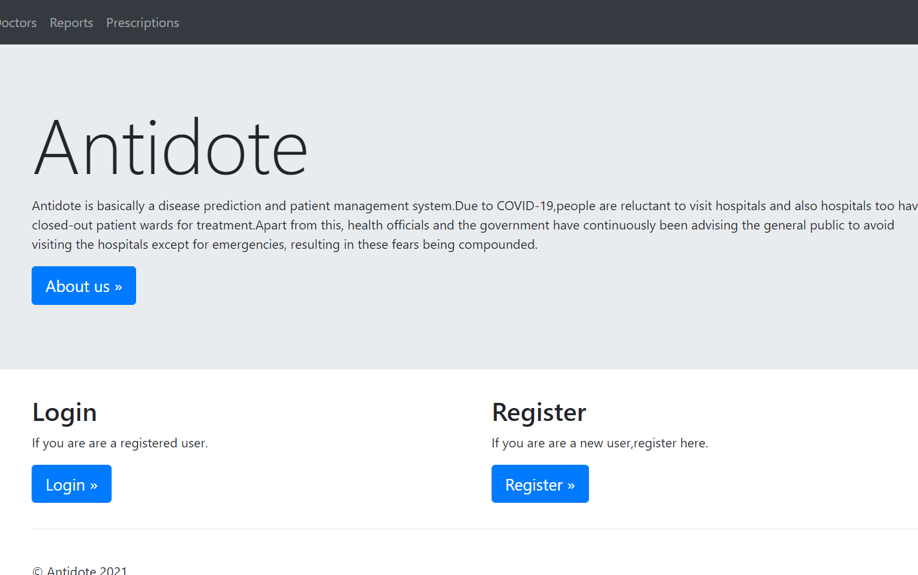This screenshot has width=918, height=575.
Task: Click the text "If you are are a registered user."
Action: click(120, 443)
